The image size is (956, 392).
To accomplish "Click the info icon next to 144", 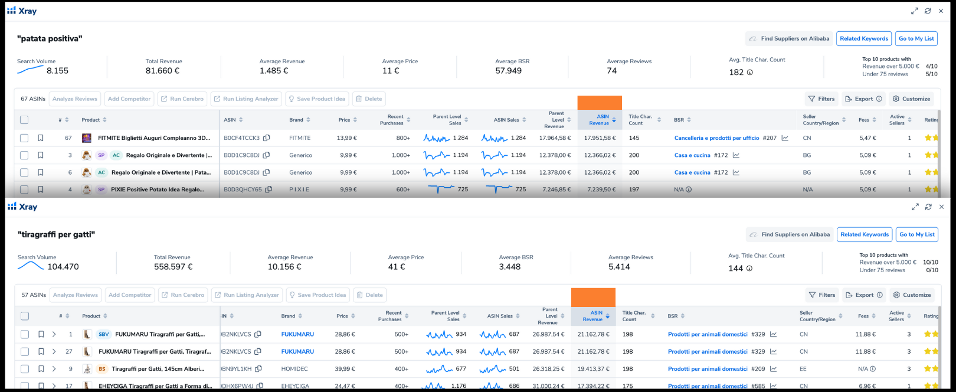I will (x=749, y=269).
